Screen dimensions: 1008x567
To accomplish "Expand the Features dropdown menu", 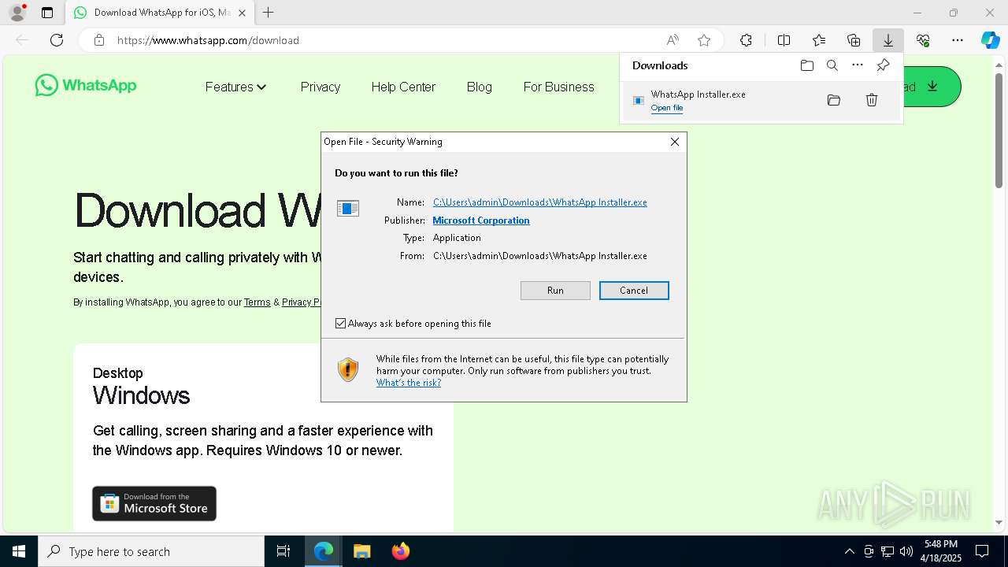I will point(236,87).
